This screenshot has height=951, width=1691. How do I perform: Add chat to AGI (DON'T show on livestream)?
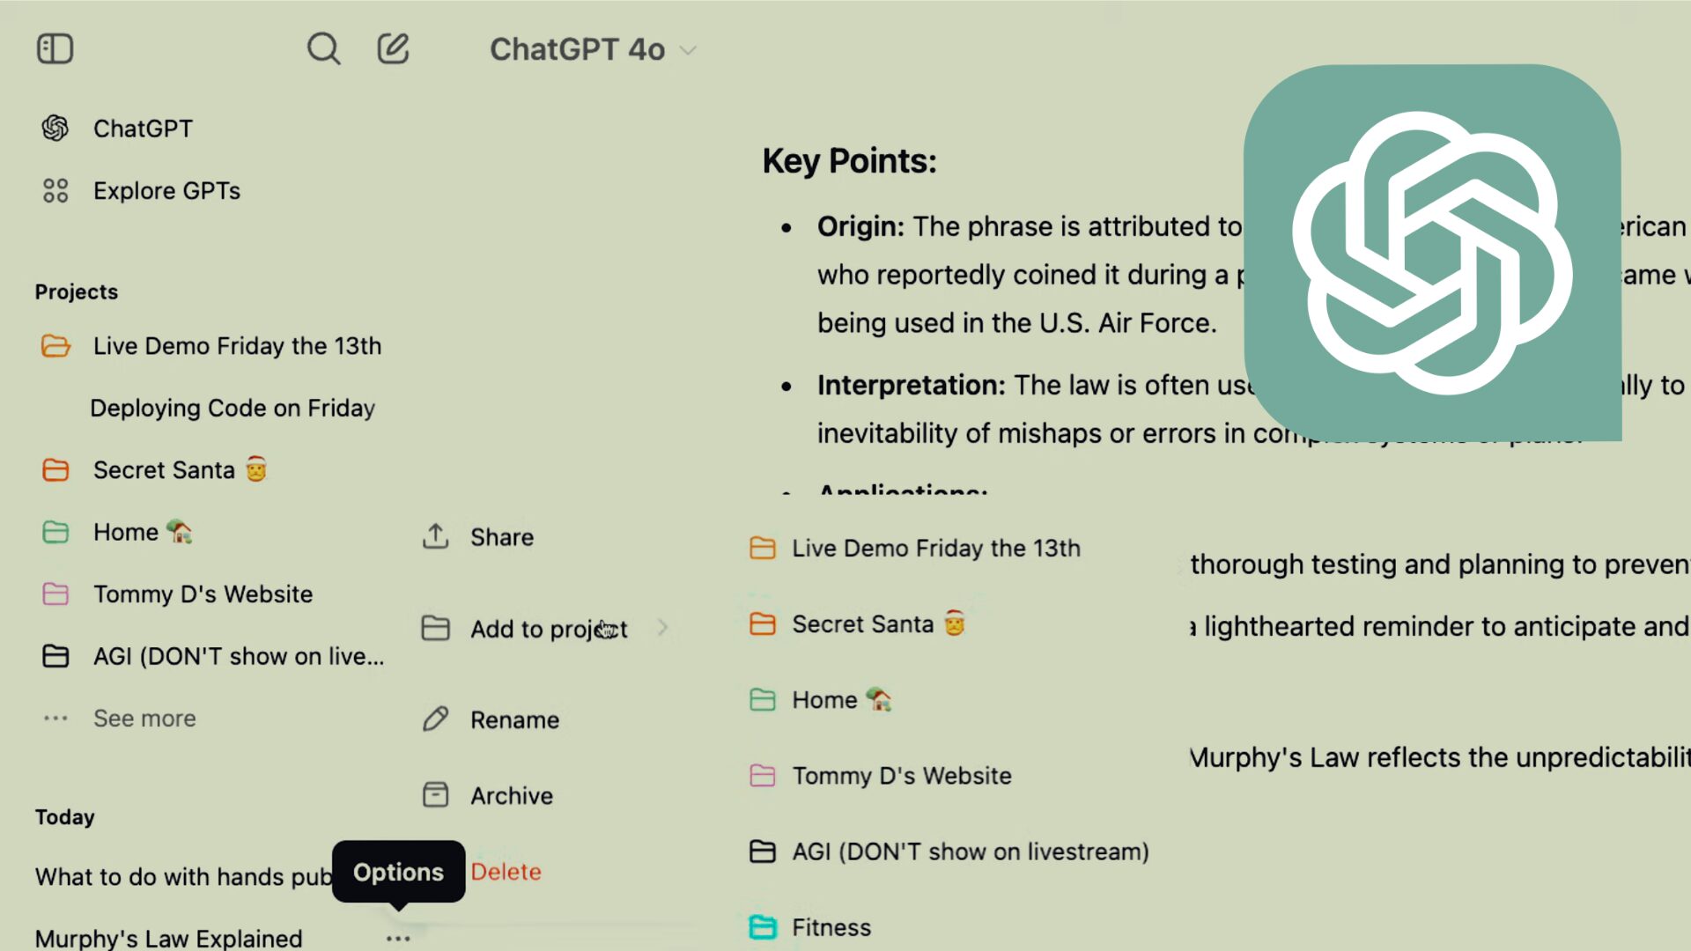(970, 851)
